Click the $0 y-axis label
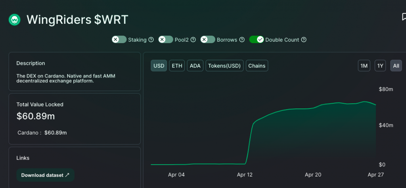Image resolution: width=406 pixels, height=188 pixels. point(382,165)
